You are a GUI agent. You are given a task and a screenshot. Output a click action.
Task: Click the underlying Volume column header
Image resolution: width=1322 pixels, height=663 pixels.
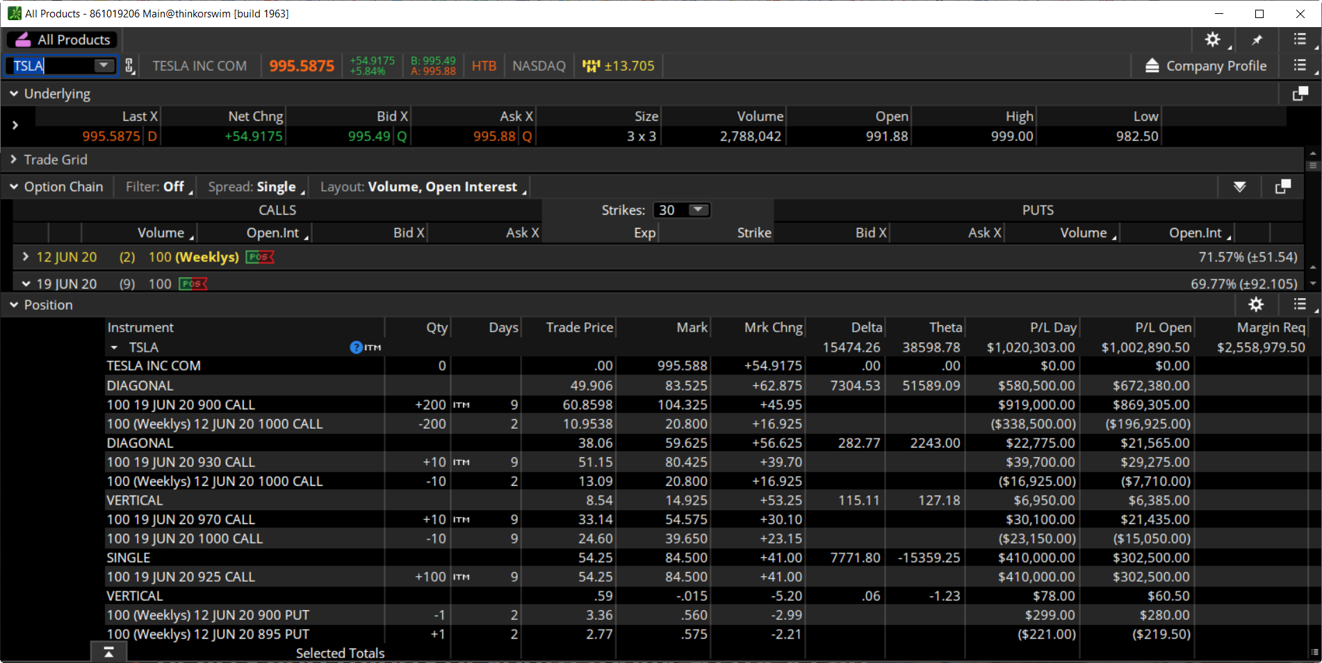click(760, 116)
